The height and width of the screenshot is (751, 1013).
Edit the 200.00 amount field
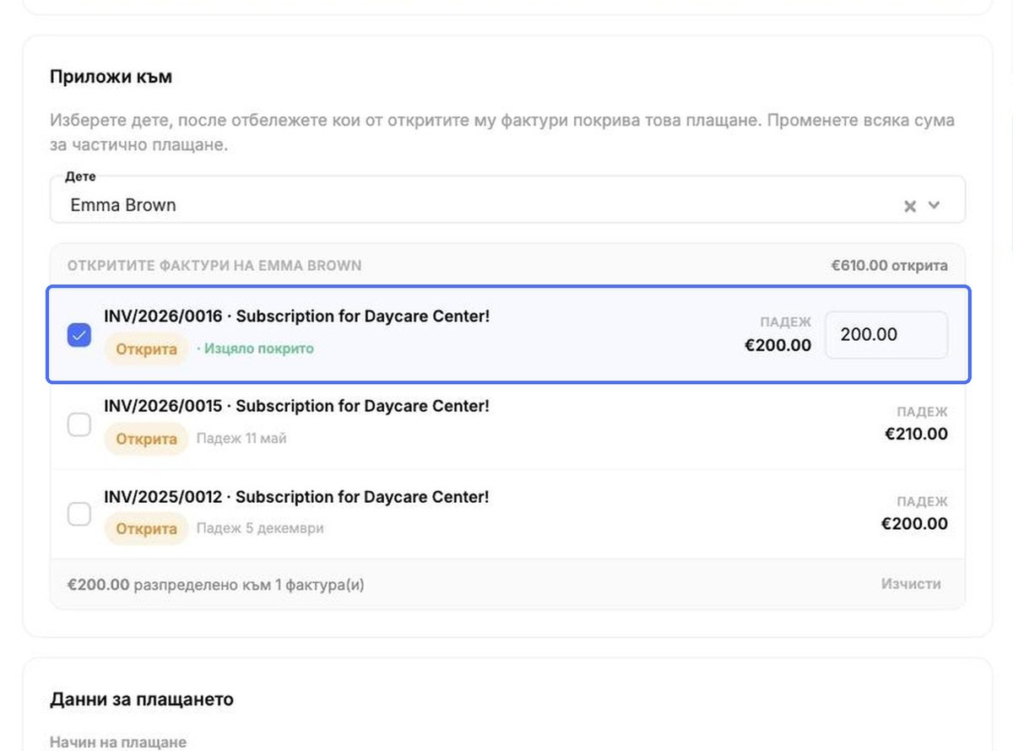point(886,335)
